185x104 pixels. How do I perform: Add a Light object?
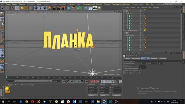99,8
